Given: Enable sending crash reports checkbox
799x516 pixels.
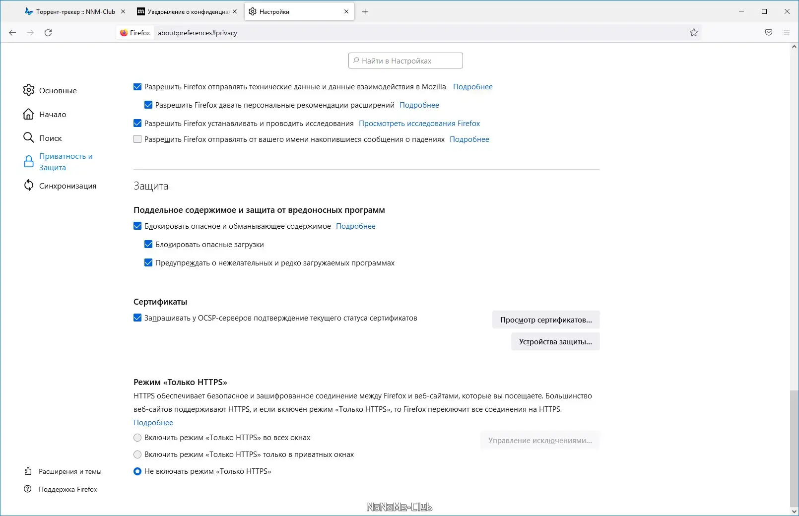Looking at the screenshot, I should pyautogui.click(x=137, y=139).
